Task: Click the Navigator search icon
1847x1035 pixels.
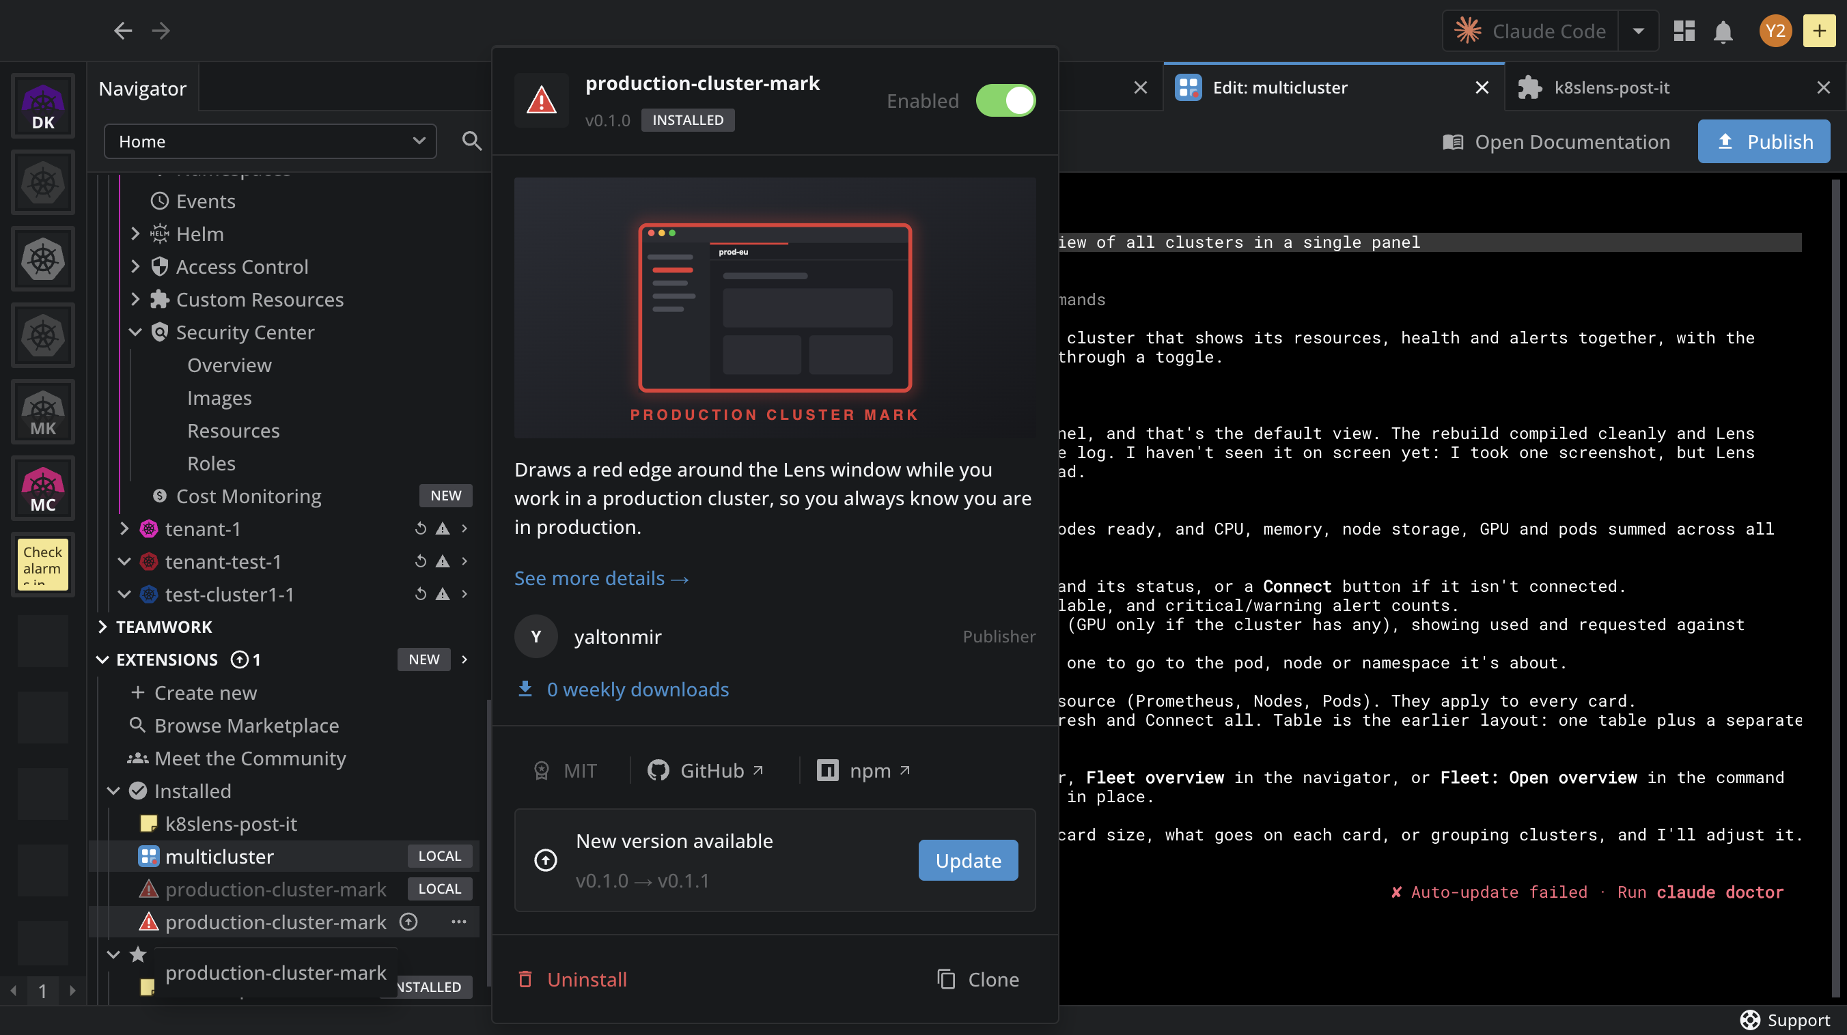Action: tap(471, 141)
